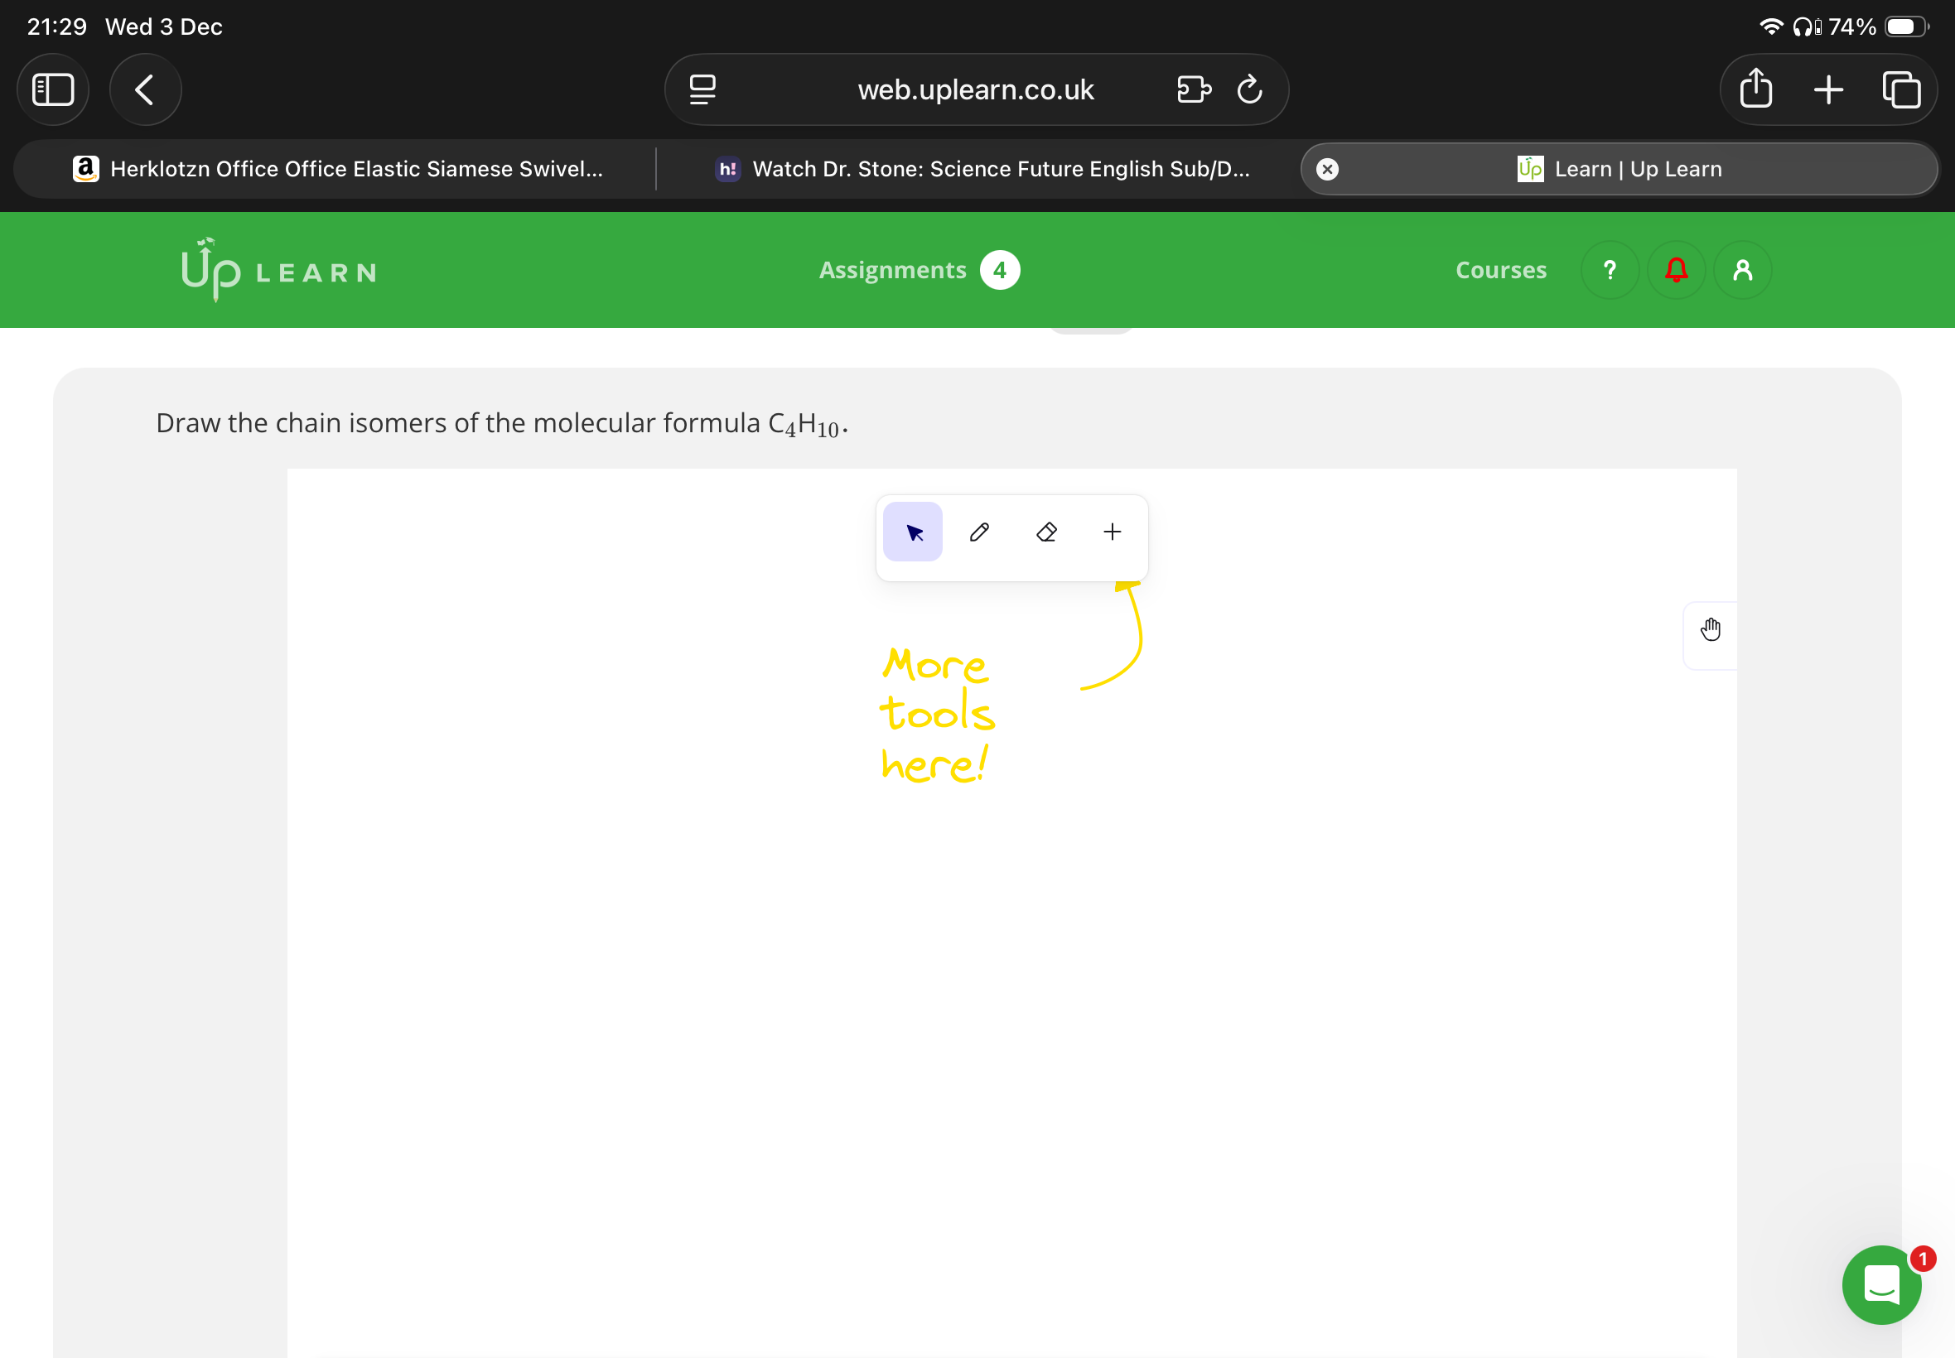The image size is (1955, 1358).
Task: Select the pencil drawing tool
Action: click(x=979, y=532)
